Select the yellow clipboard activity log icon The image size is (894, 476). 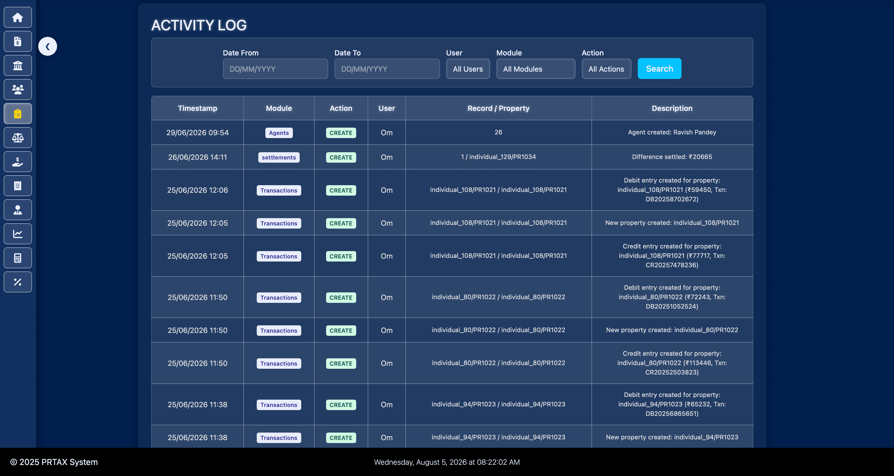(x=18, y=114)
